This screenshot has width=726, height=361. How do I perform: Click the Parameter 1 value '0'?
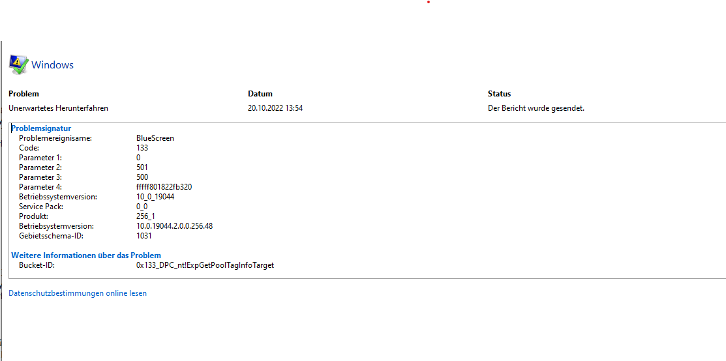click(138, 157)
